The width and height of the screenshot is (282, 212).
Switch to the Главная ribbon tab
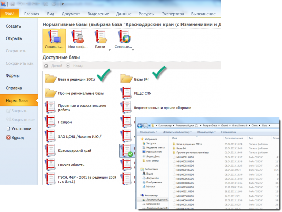coord(32,14)
